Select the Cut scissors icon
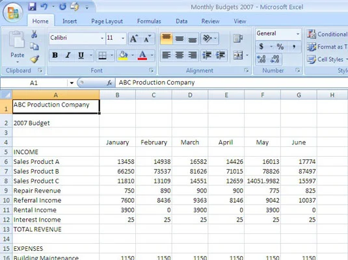 [x=34, y=34]
